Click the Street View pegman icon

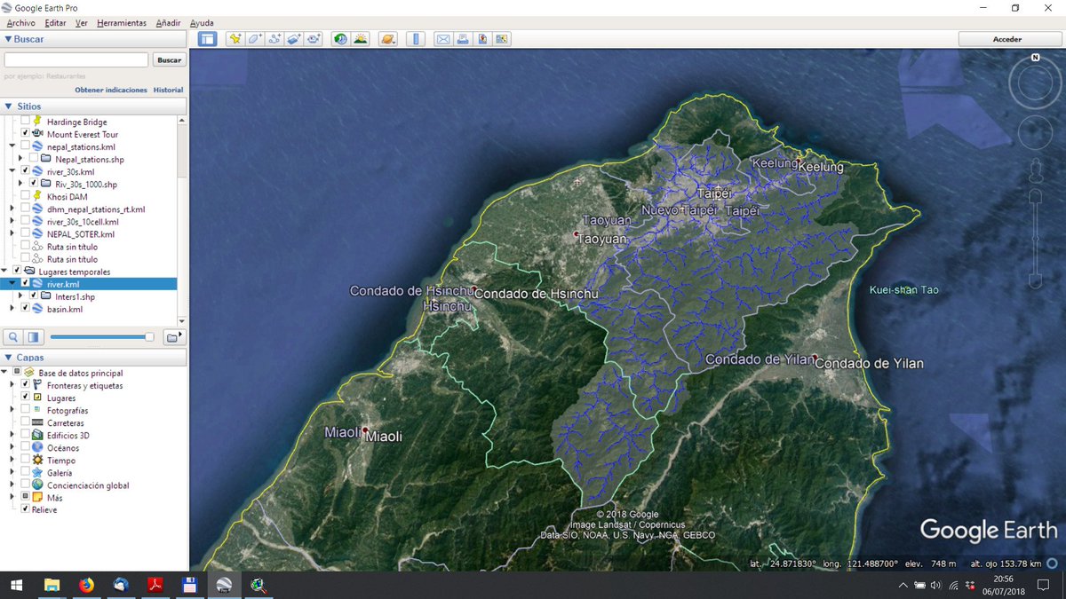(x=1035, y=170)
